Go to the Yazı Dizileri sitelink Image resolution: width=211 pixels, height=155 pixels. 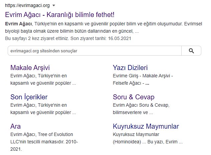tap(130, 68)
